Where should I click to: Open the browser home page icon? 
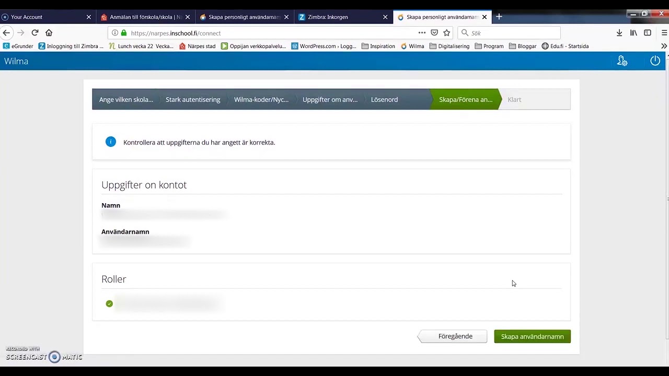click(x=49, y=33)
